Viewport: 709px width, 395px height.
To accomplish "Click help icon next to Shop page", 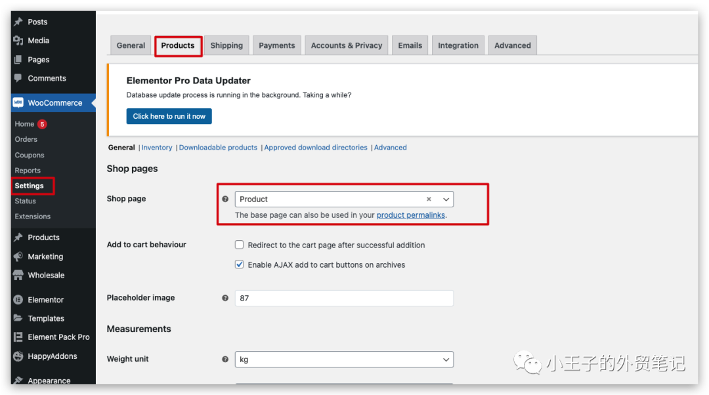I will point(225,199).
